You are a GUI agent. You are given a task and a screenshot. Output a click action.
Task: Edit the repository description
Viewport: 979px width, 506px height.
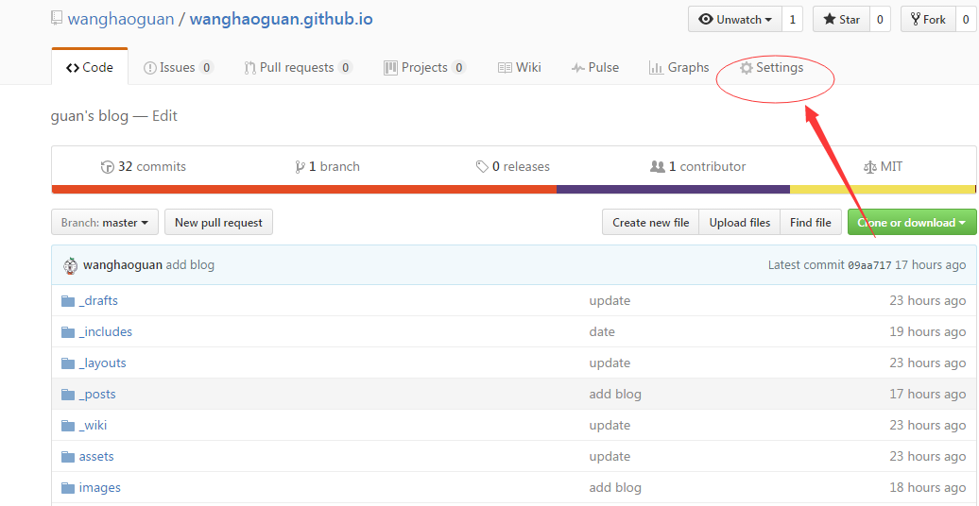tap(164, 116)
